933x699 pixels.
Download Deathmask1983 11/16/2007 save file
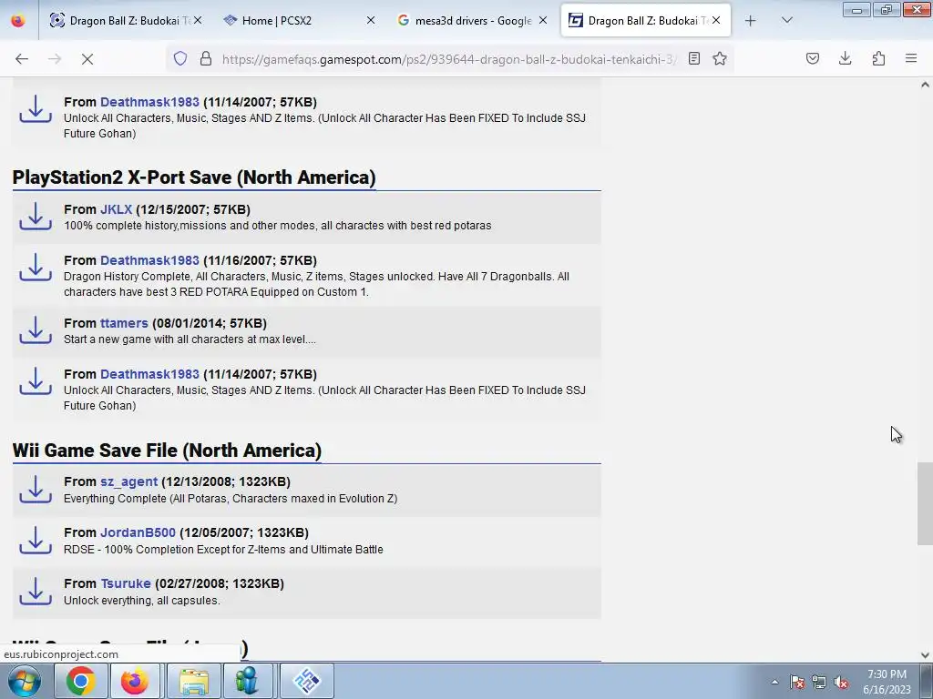36,268
